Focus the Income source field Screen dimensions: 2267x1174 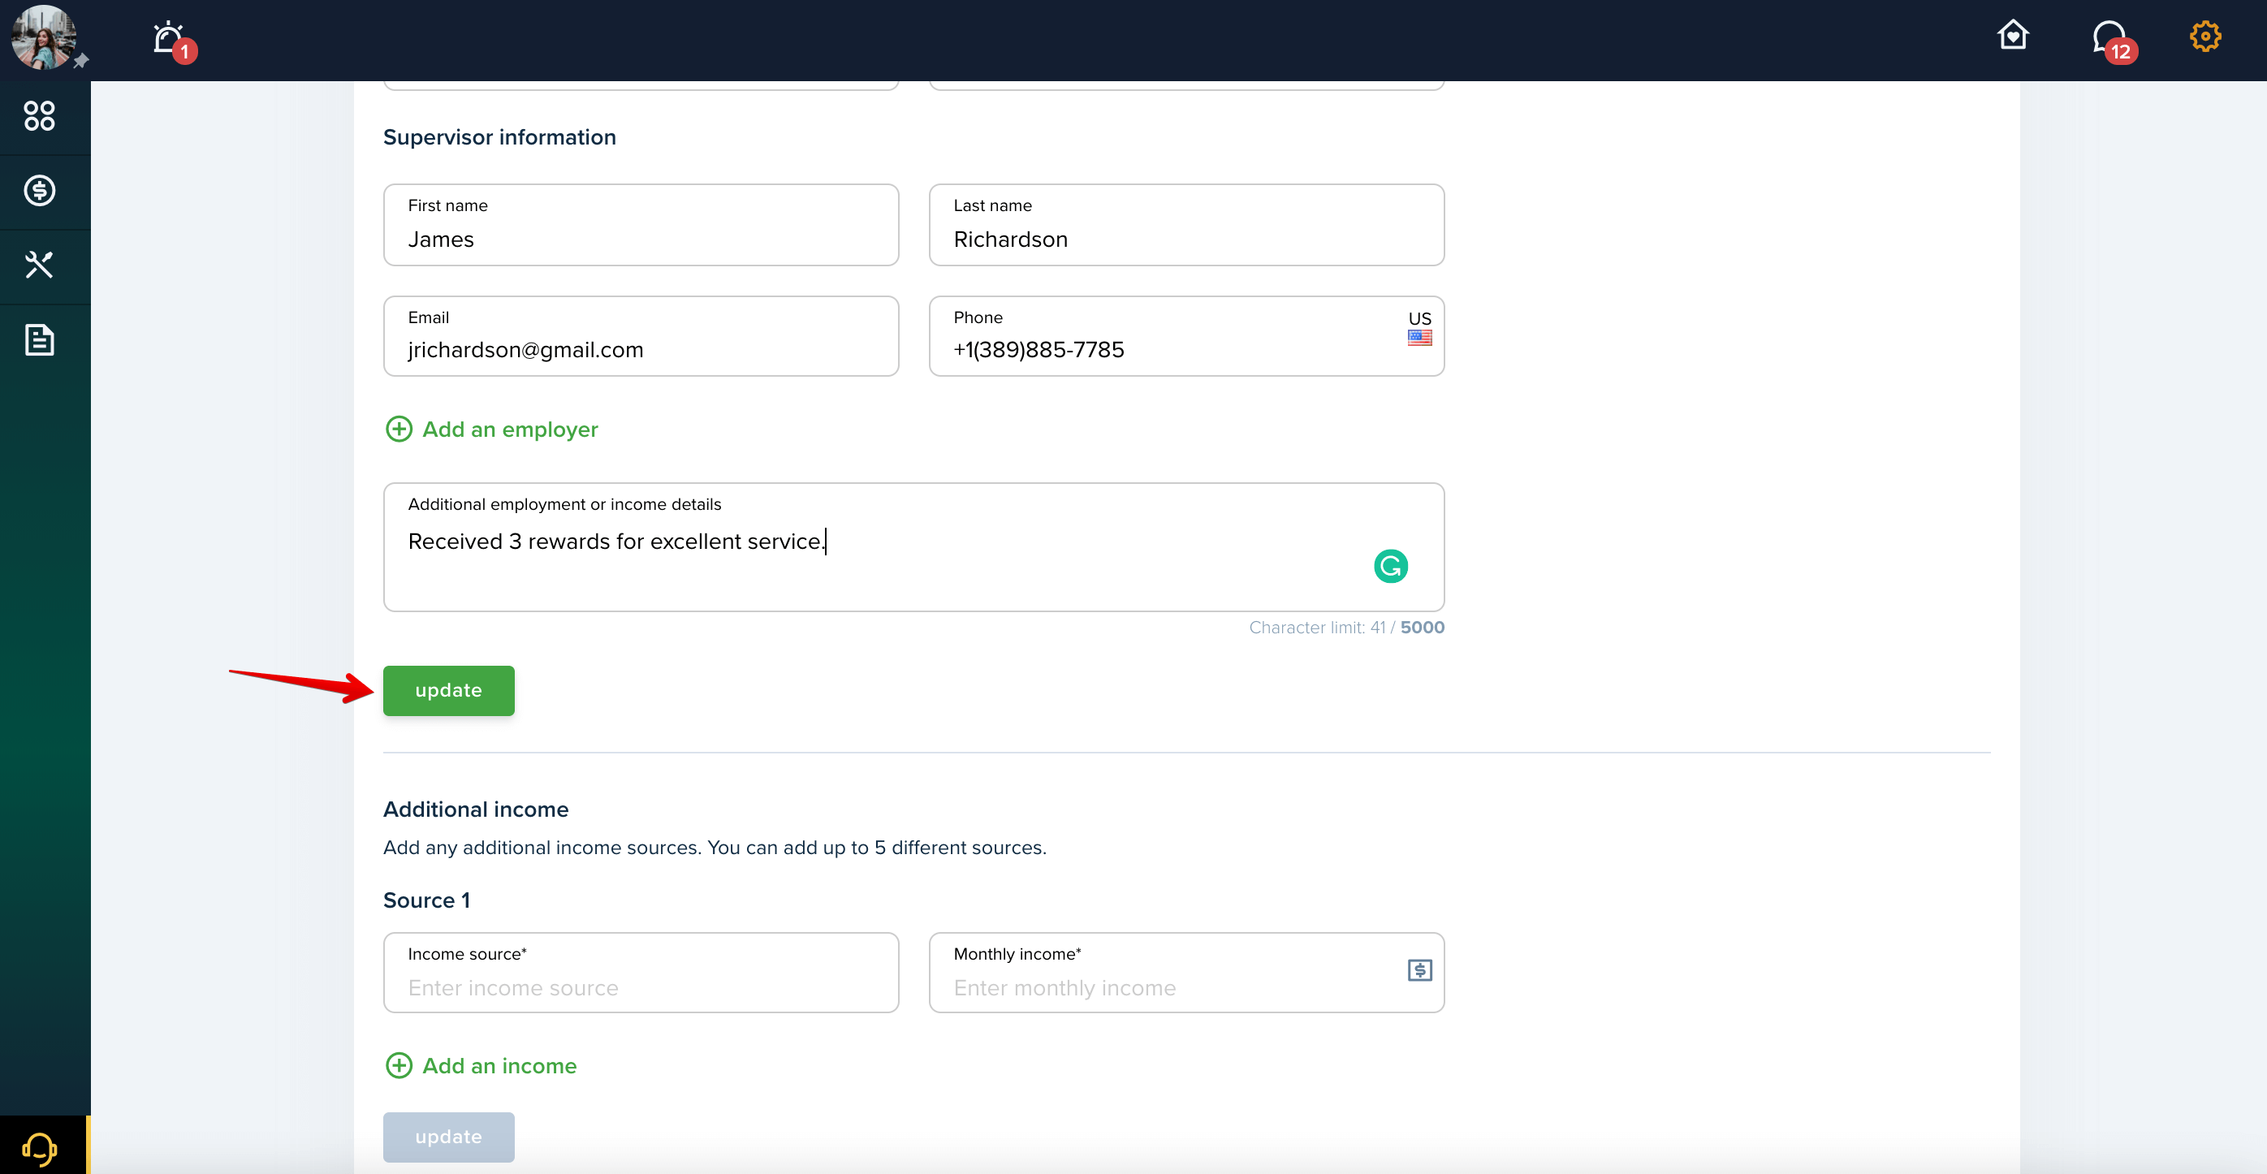point(641,973)
